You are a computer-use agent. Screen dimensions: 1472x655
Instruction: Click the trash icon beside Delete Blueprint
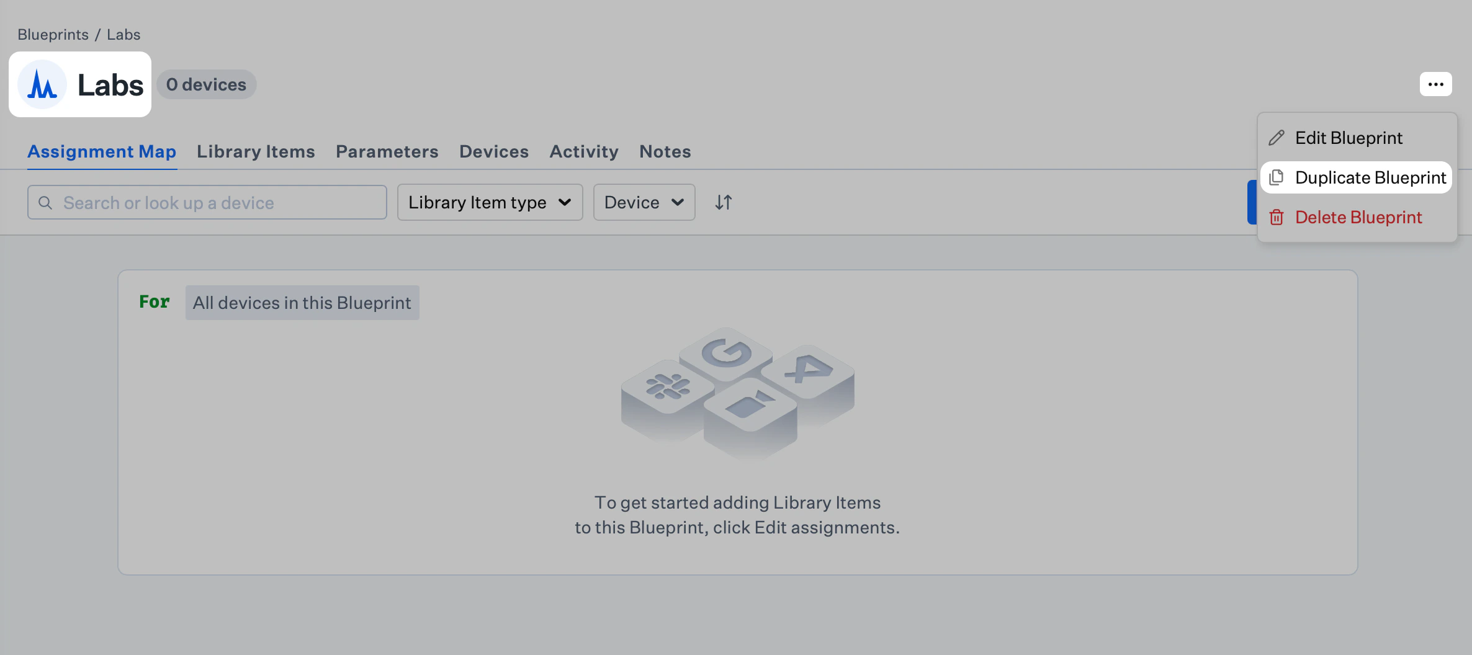[1277, 217]
